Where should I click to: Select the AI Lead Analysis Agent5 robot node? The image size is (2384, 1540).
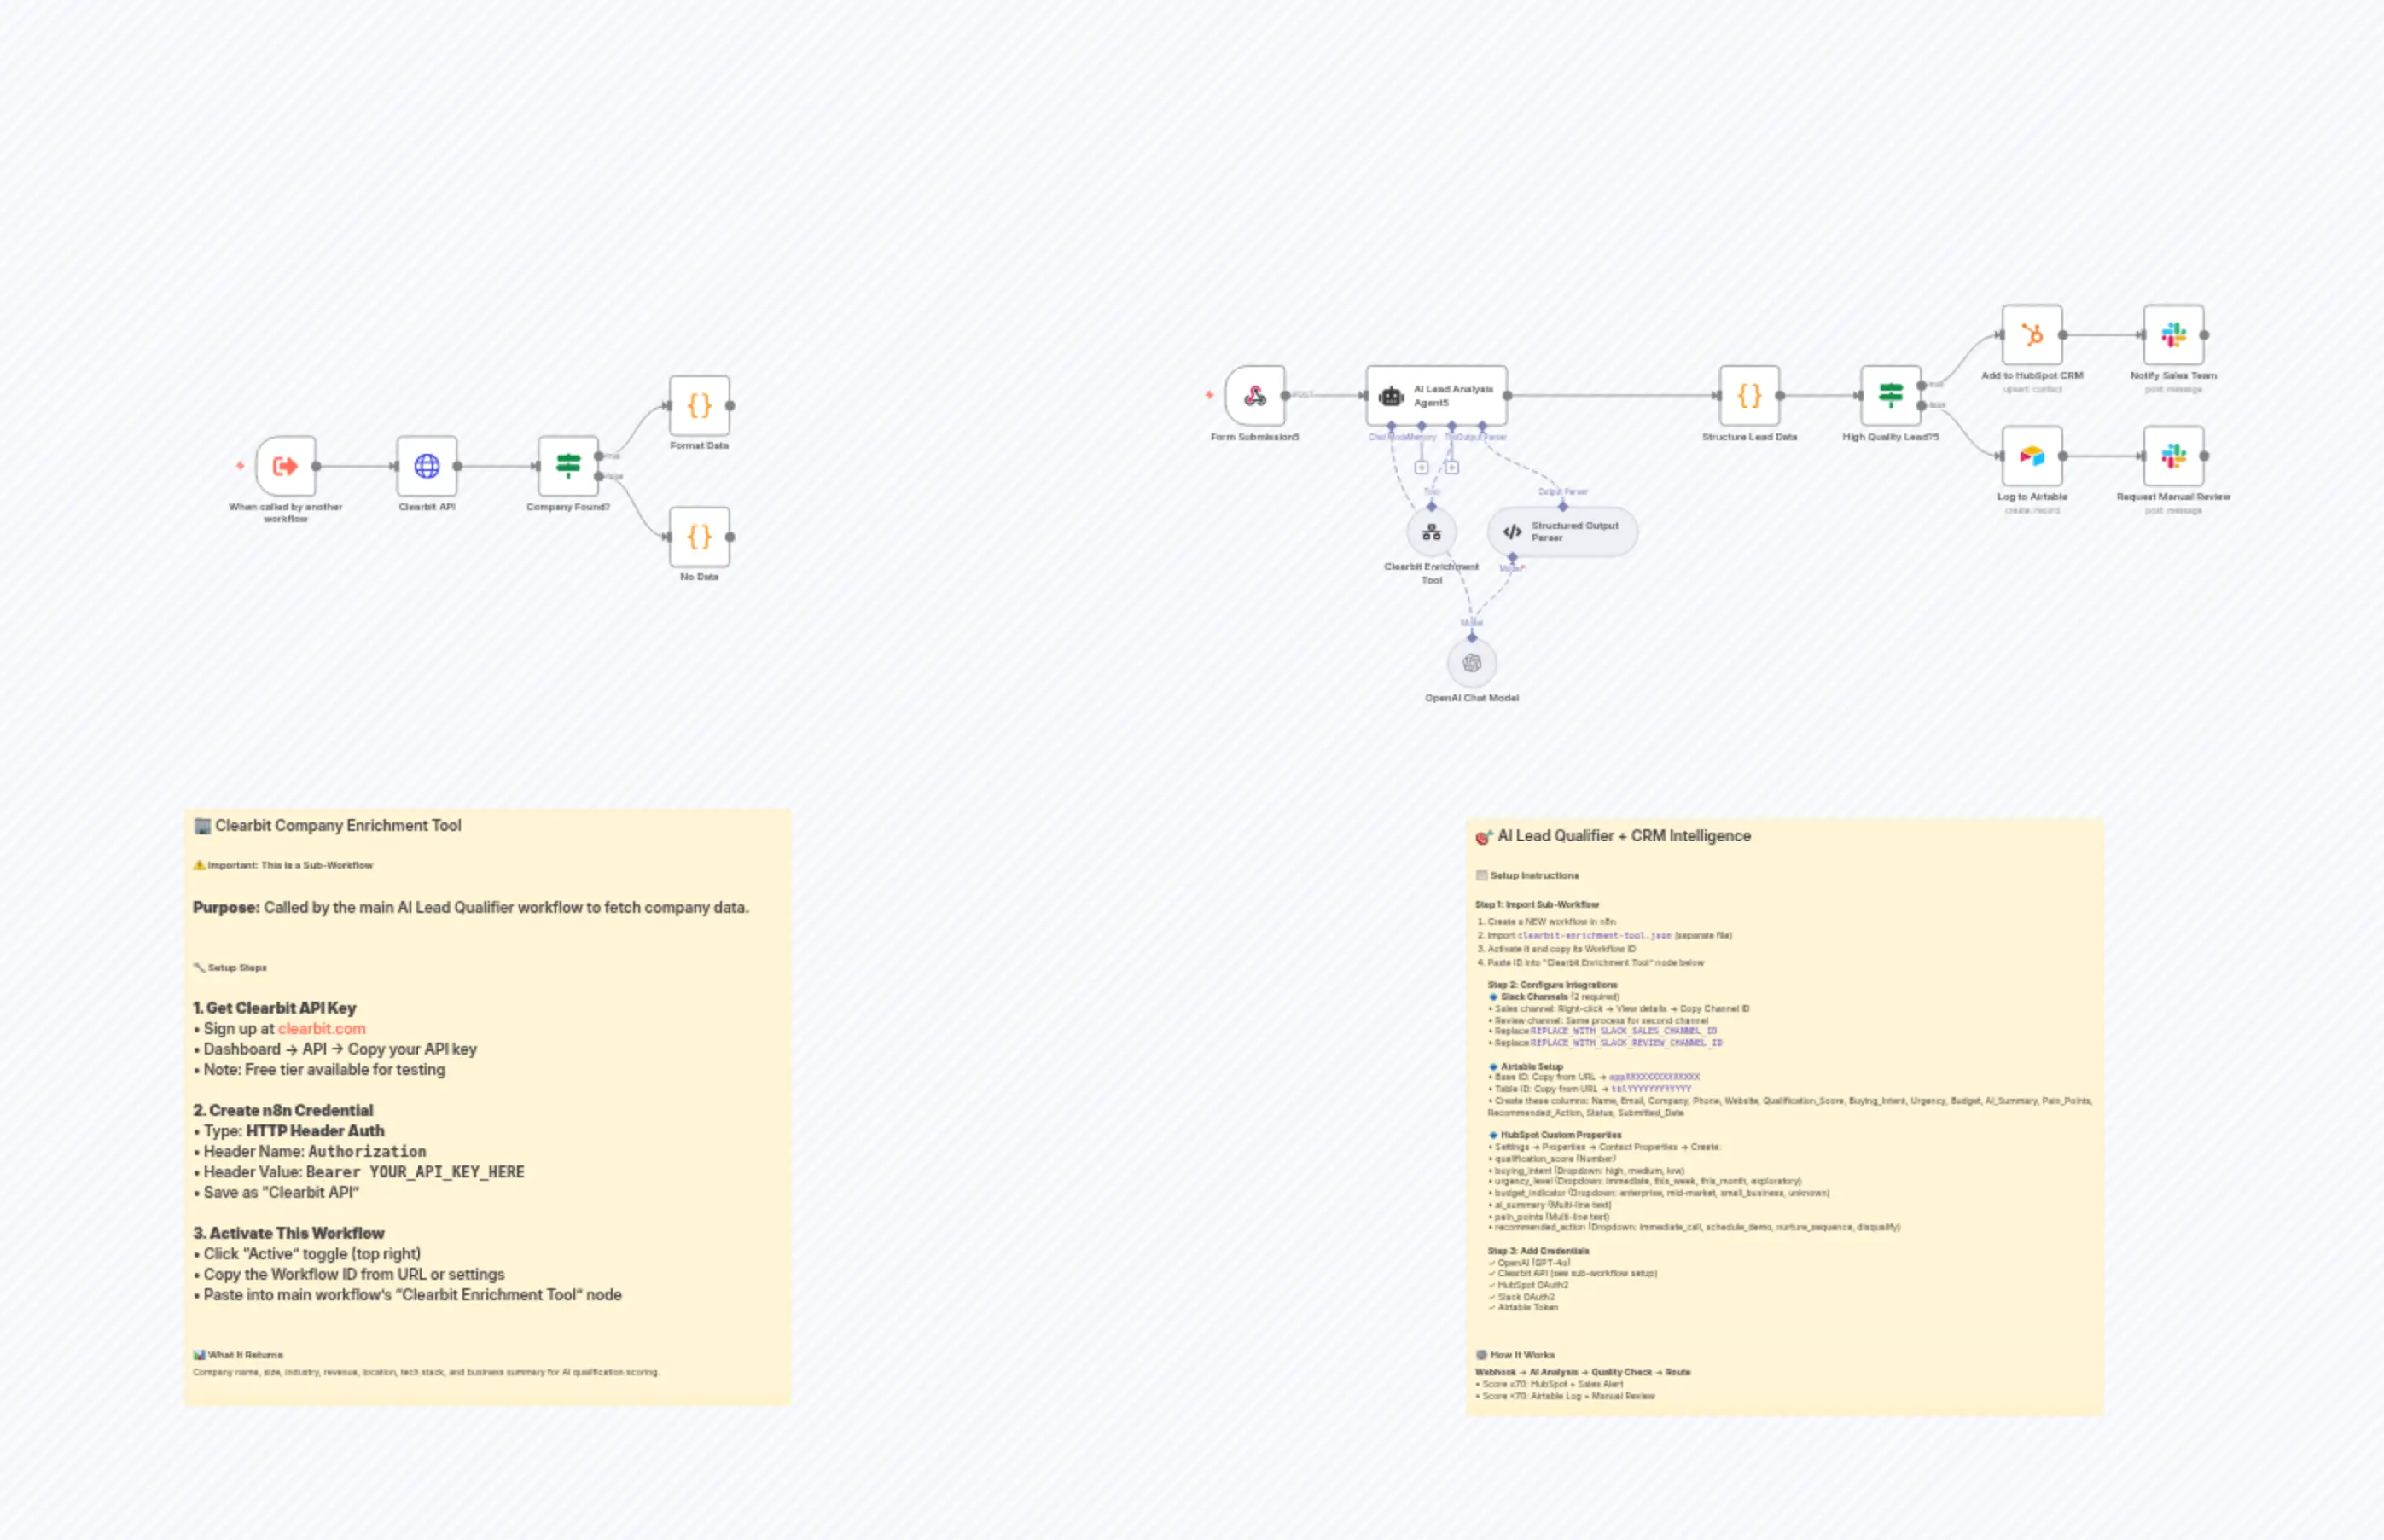(x=1435, y=395)
